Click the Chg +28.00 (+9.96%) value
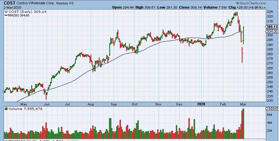Viewport: 279px width, 141px height. tap(245, 8)
